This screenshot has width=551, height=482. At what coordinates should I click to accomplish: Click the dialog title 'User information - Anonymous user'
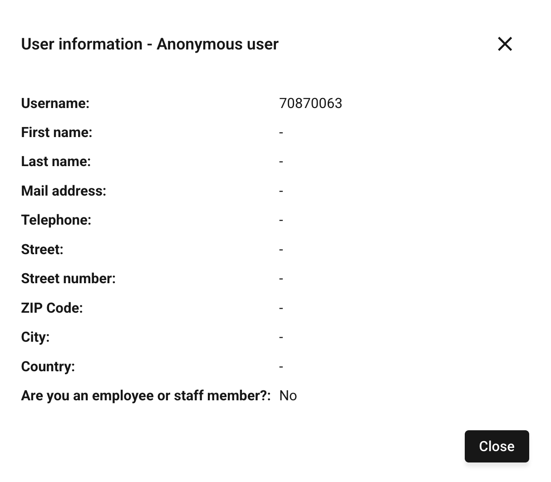tap(150, 44)
